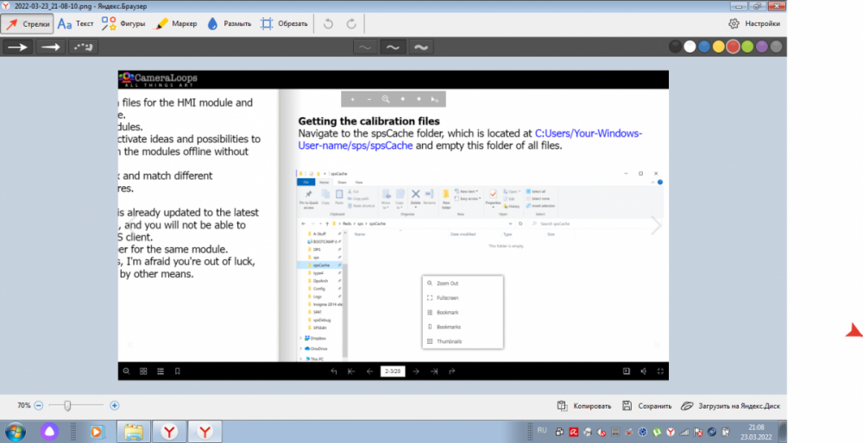Click the zoom slider handle

click(x=67, y=405)
